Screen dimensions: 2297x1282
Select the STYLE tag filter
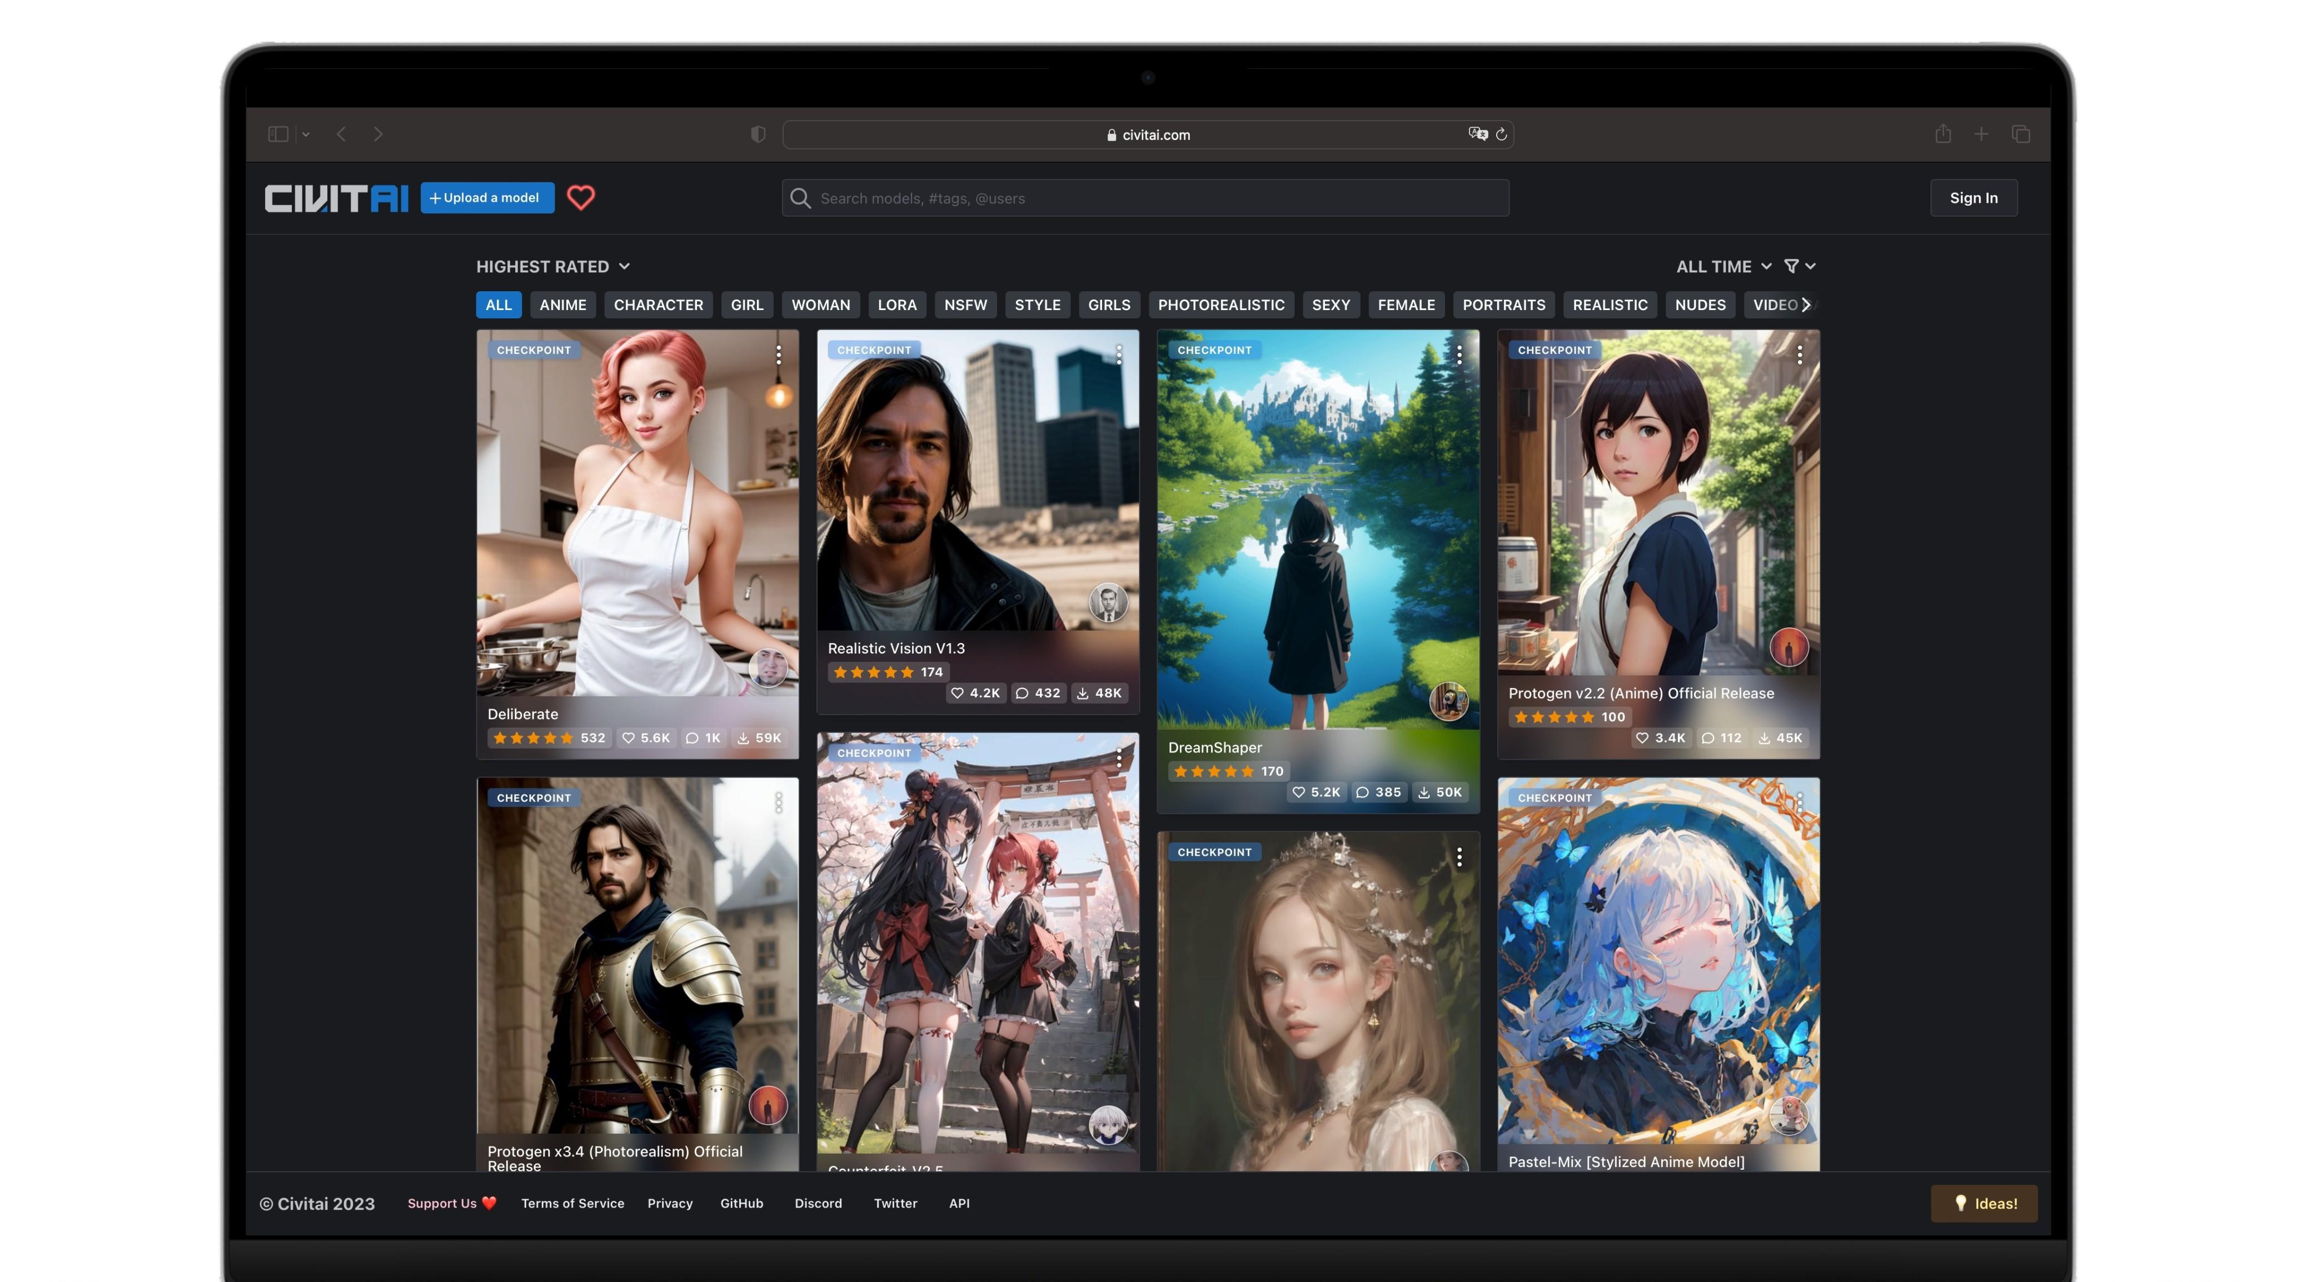[x=1037, y=305]
